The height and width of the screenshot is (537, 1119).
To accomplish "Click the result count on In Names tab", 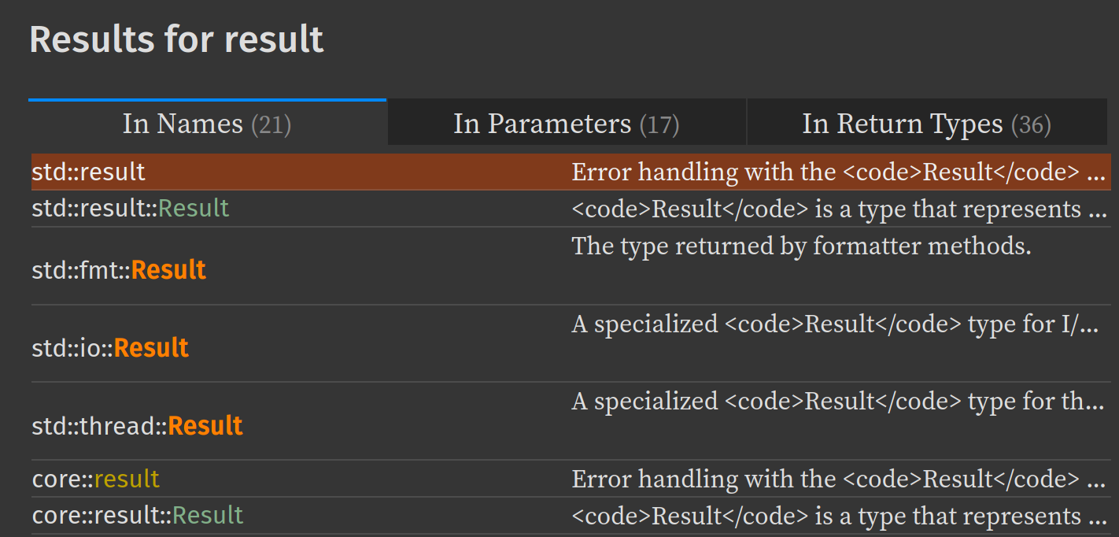I will 274,123.
